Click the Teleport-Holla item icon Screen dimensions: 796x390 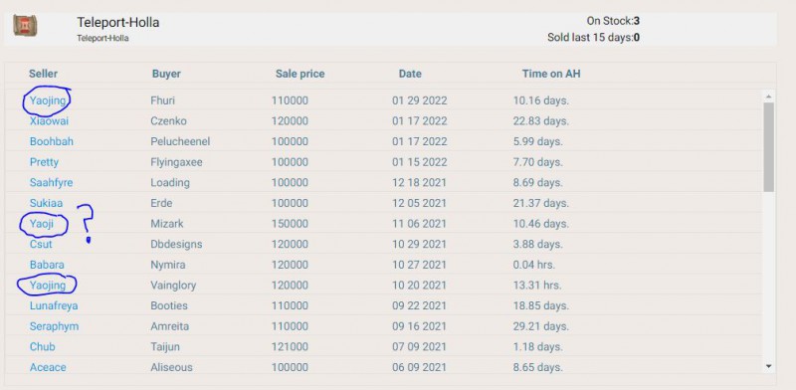(25, 26)
